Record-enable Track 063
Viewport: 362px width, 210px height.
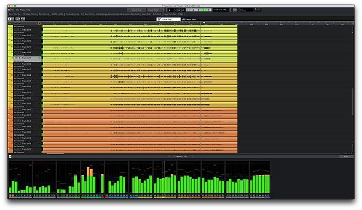pos(16,115)
